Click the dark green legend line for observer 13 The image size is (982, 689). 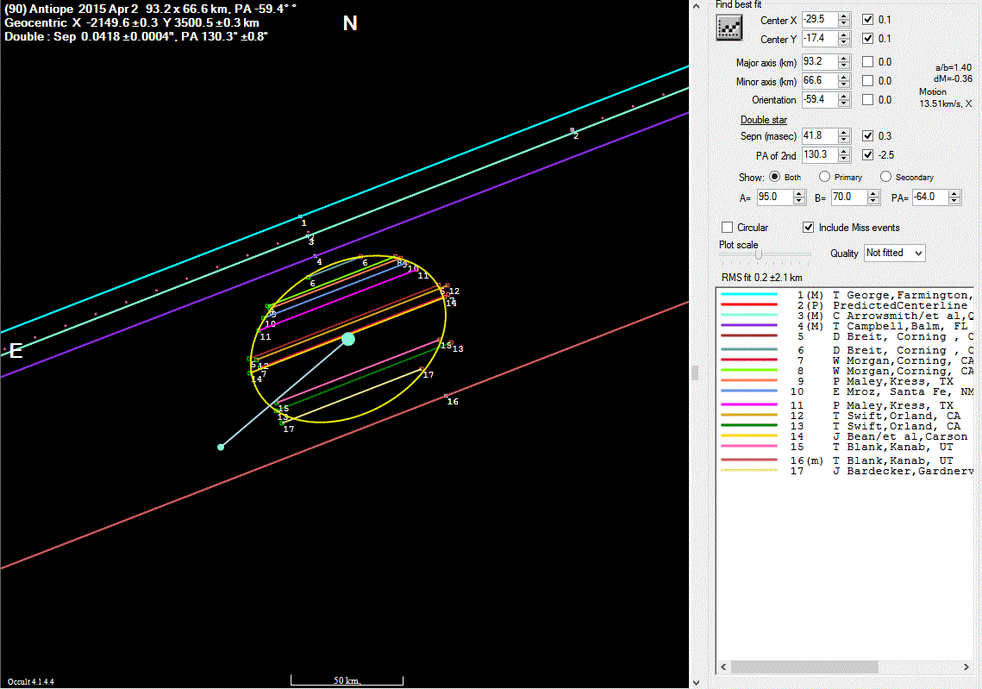coord(749,425)
